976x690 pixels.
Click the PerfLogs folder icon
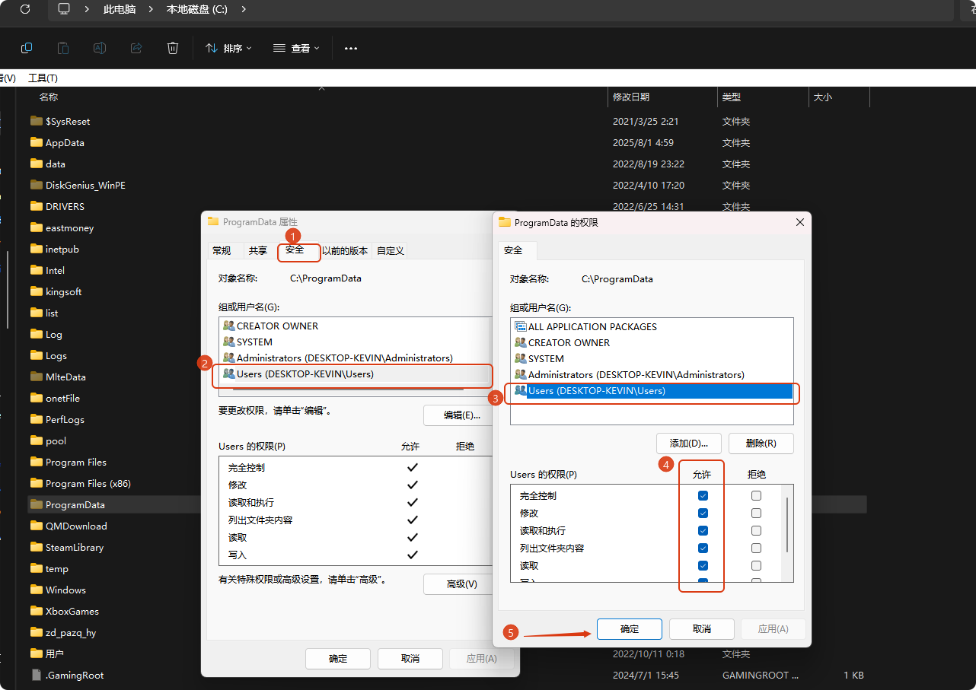(36, 419)
